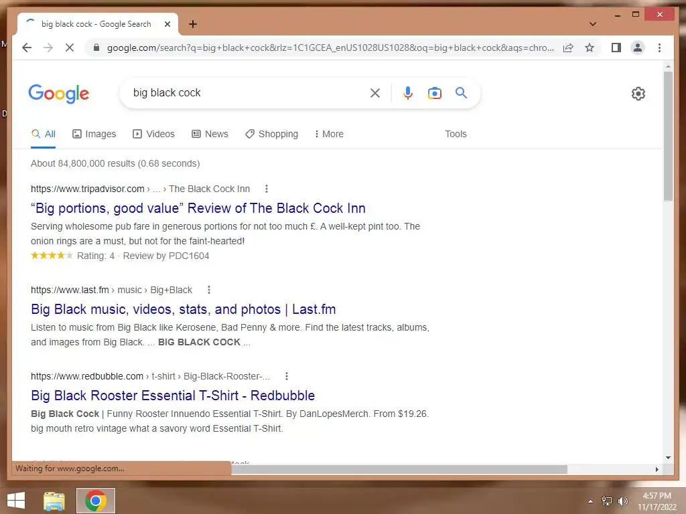Click the Chrome taskbar icon
Viewport: 686px width, 514px height.
click(x=96, y=501)
